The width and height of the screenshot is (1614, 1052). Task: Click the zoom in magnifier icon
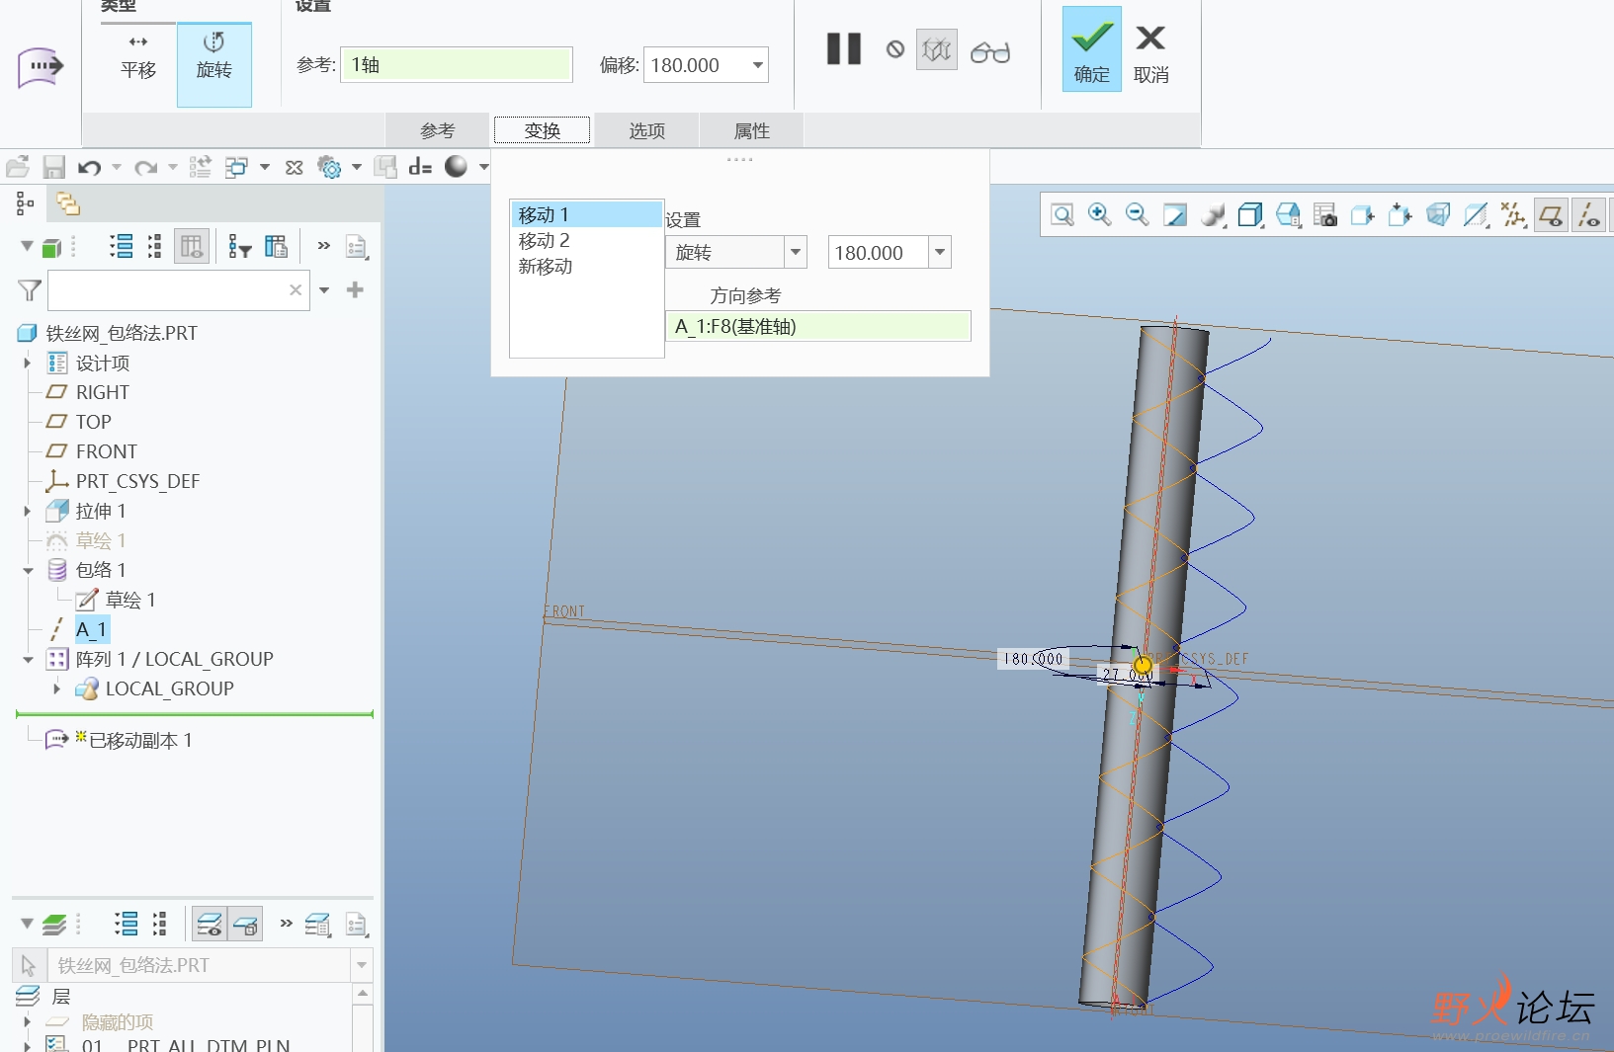point(1099,214)
